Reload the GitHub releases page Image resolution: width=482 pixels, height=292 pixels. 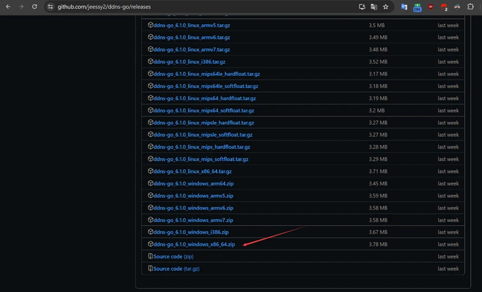coord(35,7)
